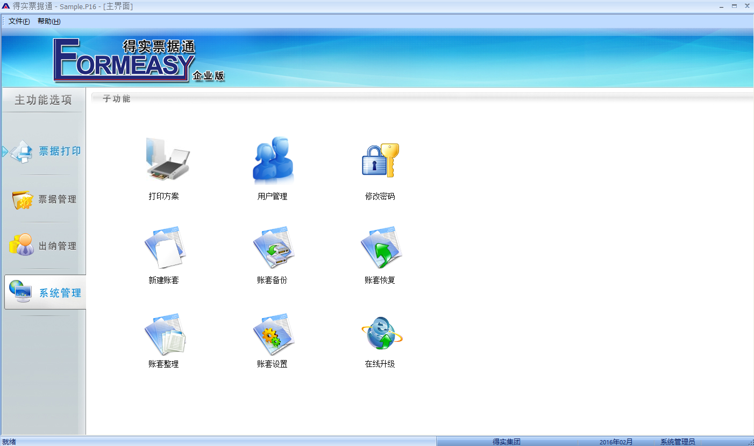Viewport: 754px width, 446px height.
Task: Open the 打印方案 printer icon
Action: 167,159
